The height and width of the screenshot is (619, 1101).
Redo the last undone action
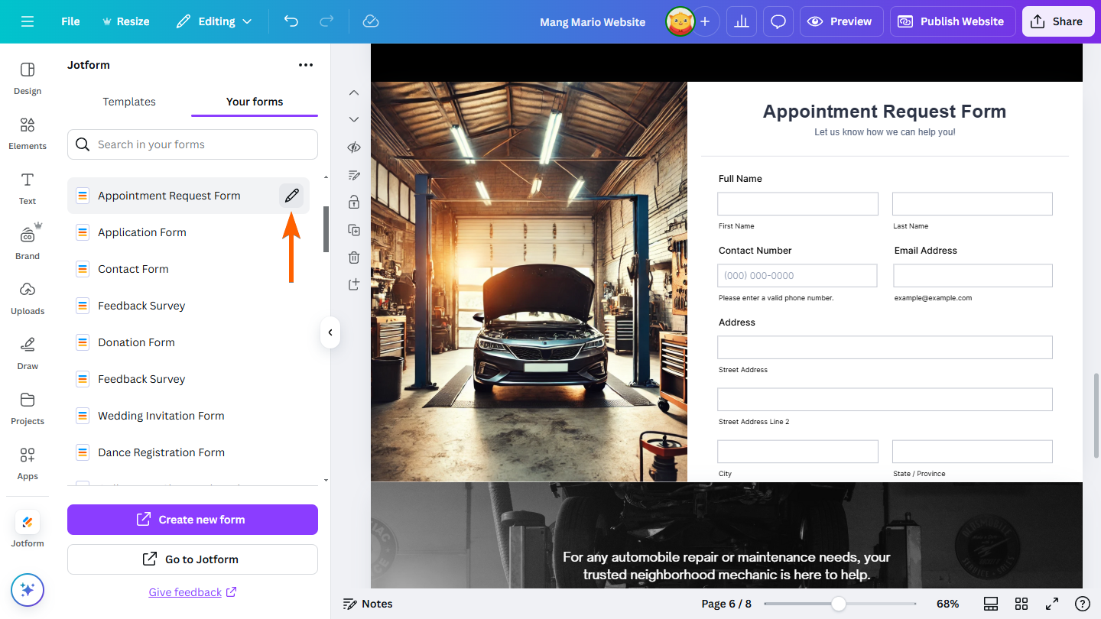(325, 21)
